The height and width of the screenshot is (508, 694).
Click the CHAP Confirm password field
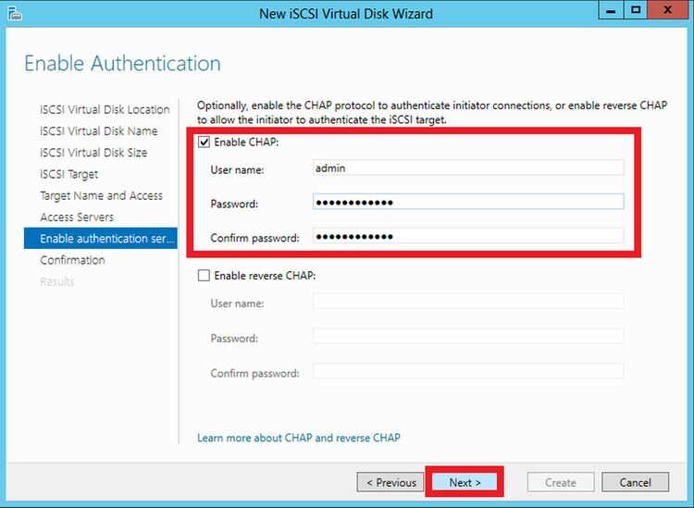(468, 237)
